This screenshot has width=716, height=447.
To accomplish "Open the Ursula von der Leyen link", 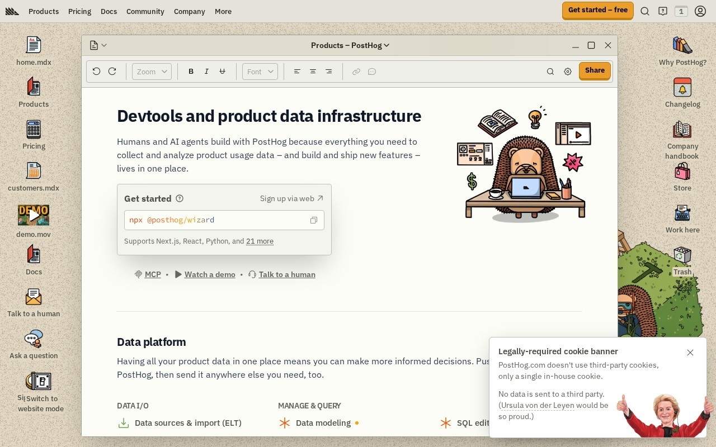I will [538, 405].
